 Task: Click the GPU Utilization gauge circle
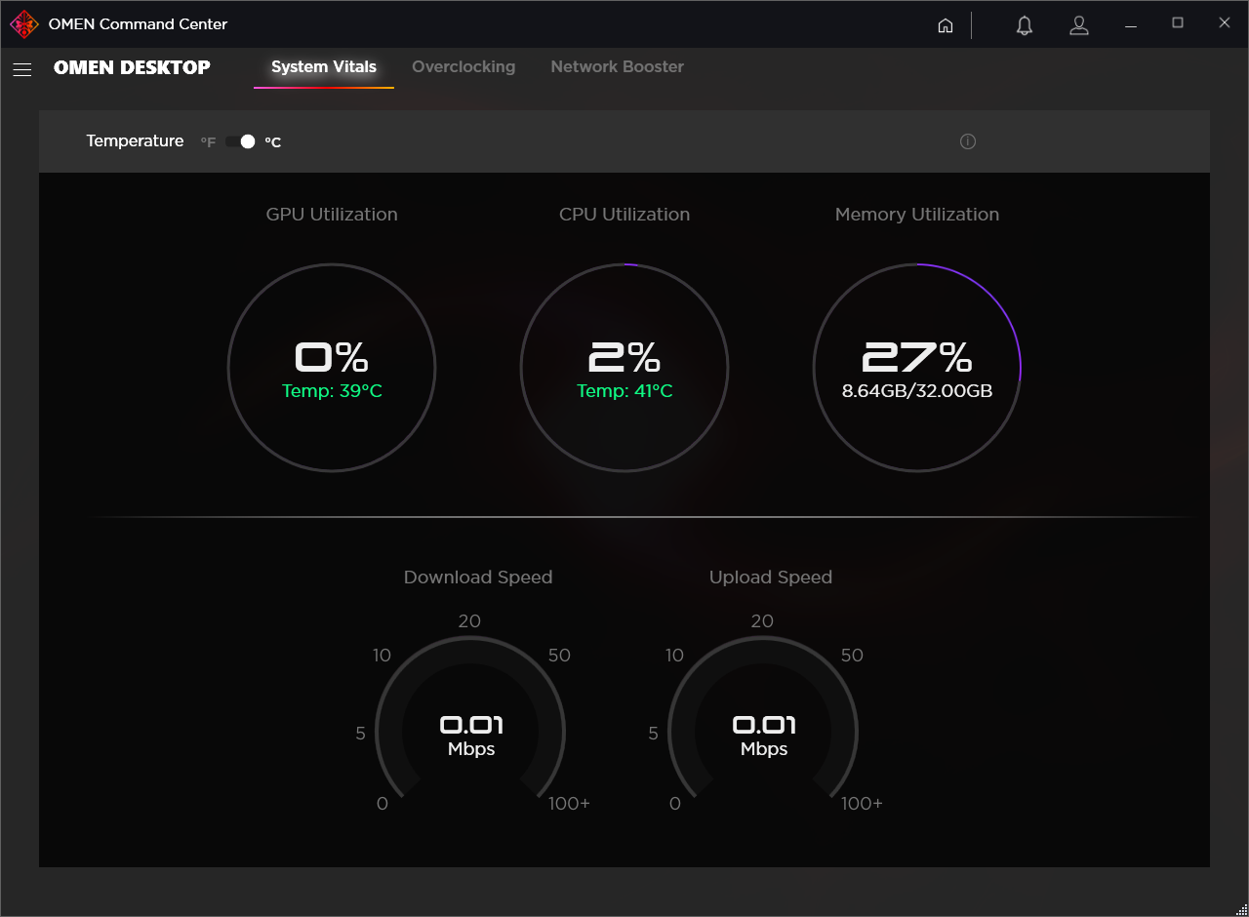(x=332, y=368)
